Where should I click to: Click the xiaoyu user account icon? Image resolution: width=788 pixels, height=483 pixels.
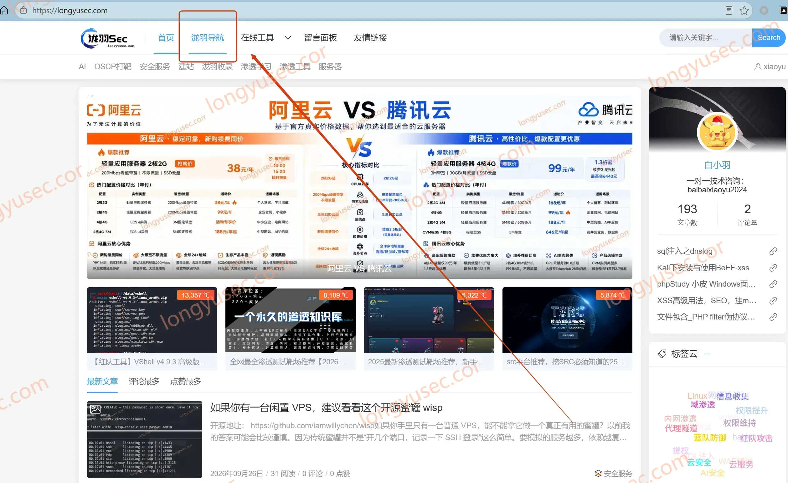758,66
